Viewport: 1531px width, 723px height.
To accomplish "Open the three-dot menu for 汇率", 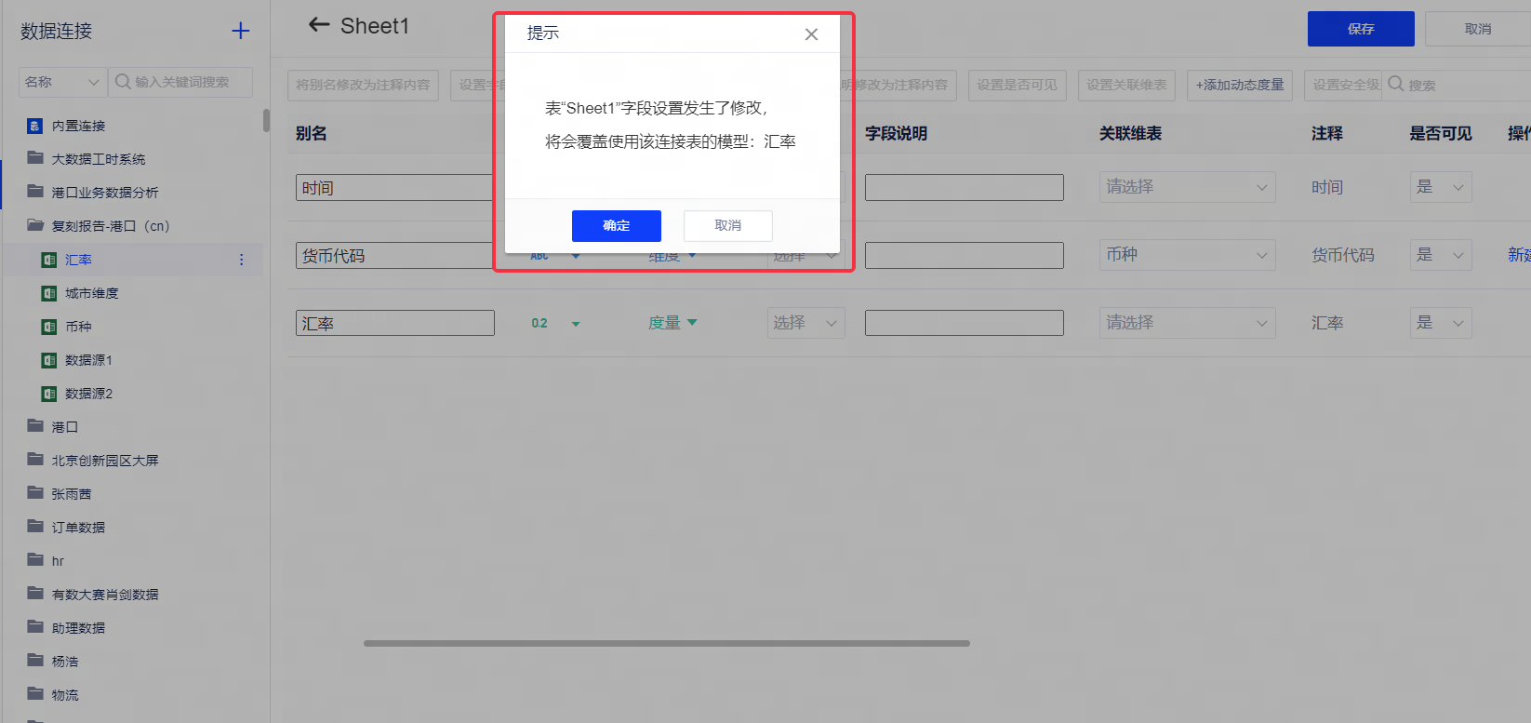I will click(x=242, y=260).
